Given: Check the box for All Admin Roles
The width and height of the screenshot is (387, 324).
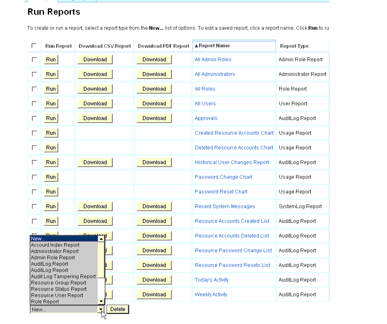Looking at the screenshot, I should pyautogui.click(x=34, y=60).
